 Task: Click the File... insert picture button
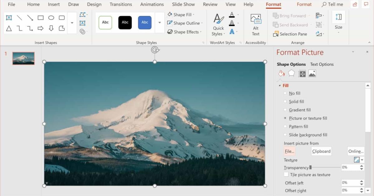[x=289, y=151]
